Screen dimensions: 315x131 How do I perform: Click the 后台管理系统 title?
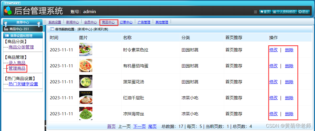(x=39, y=11)
